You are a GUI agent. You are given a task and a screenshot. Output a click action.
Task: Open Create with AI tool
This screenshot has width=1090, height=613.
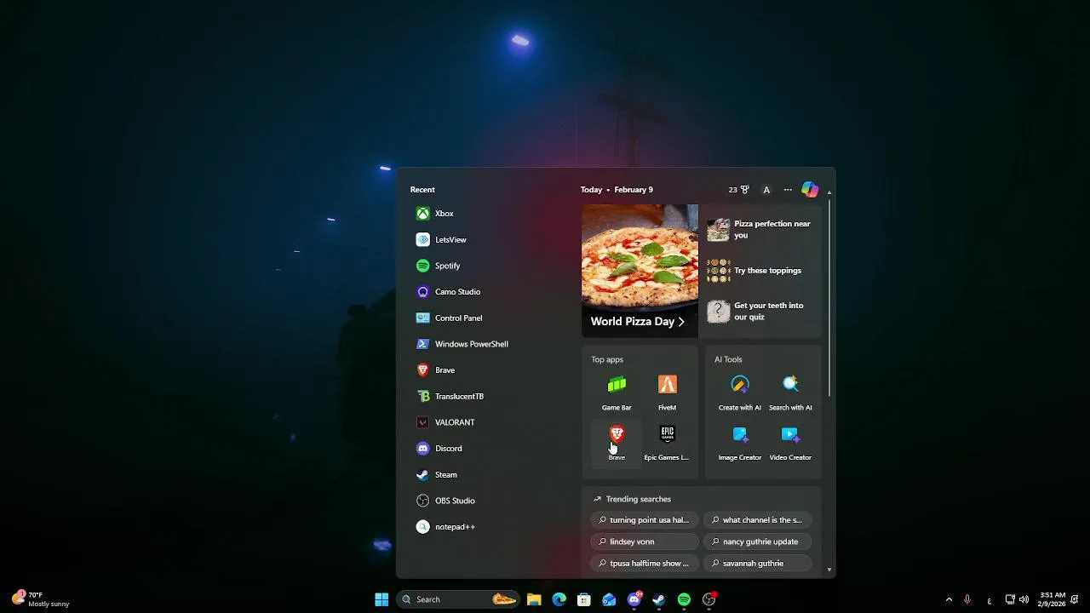[740, 392]
